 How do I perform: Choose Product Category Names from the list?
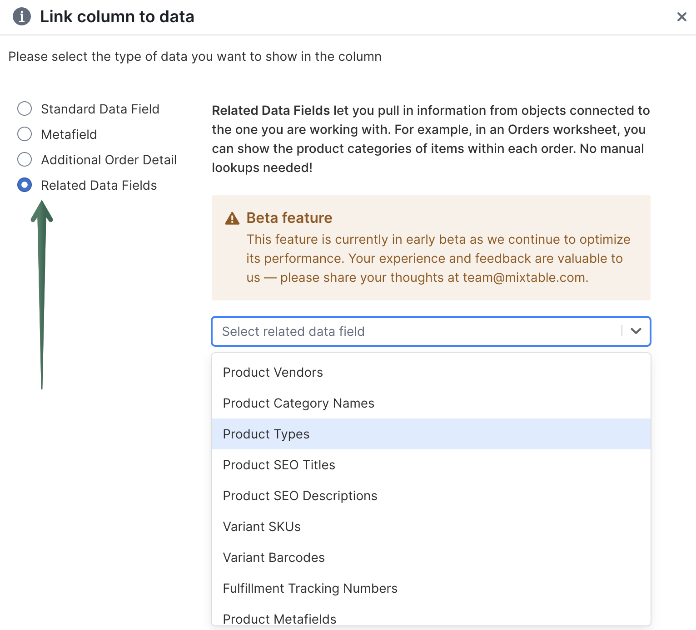[x=298, y=403]
